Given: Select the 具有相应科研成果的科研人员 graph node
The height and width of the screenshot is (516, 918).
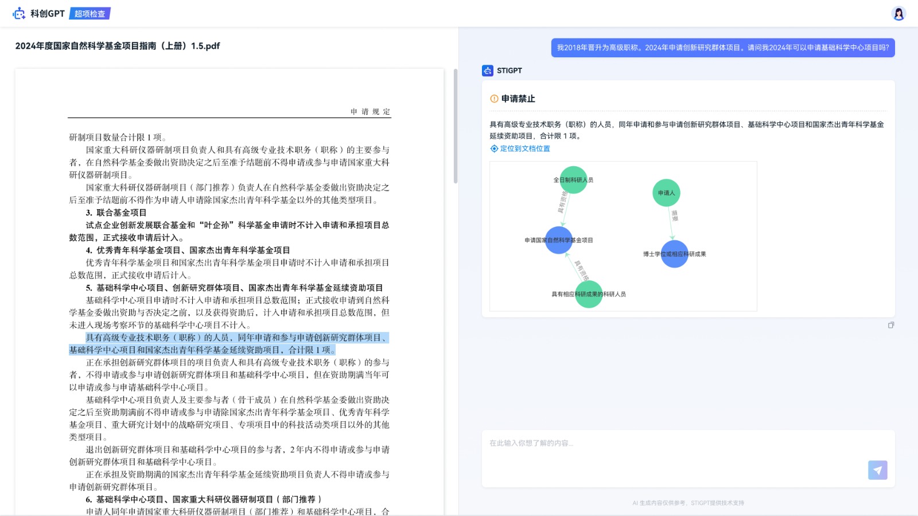Looking at the screenshot, I should click(x=589, y=294).
